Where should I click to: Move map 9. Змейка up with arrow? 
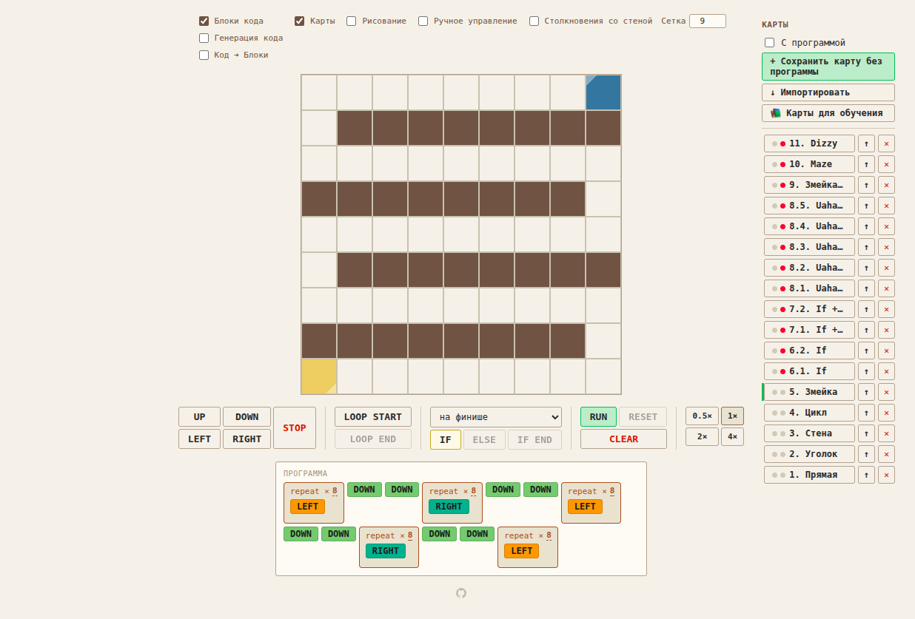(x=866, y=185)
